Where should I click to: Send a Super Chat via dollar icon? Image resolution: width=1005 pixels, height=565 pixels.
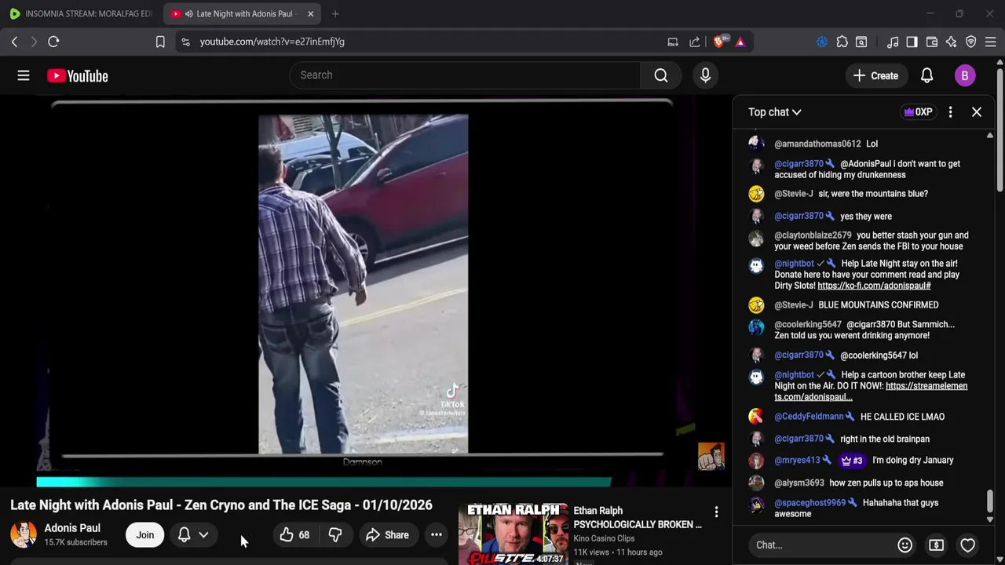pos(936,545)
